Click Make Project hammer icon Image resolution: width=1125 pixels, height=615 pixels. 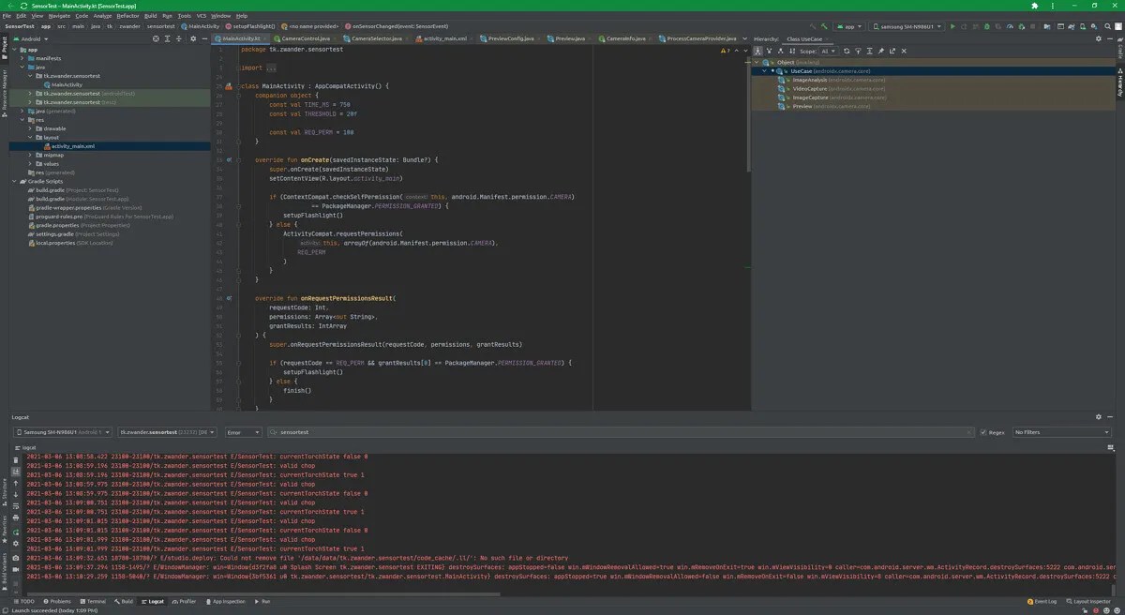point(824,26)
